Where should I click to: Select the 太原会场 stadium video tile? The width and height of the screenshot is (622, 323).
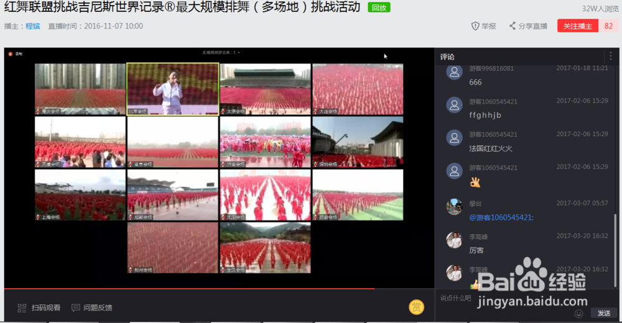click(266, 89)
